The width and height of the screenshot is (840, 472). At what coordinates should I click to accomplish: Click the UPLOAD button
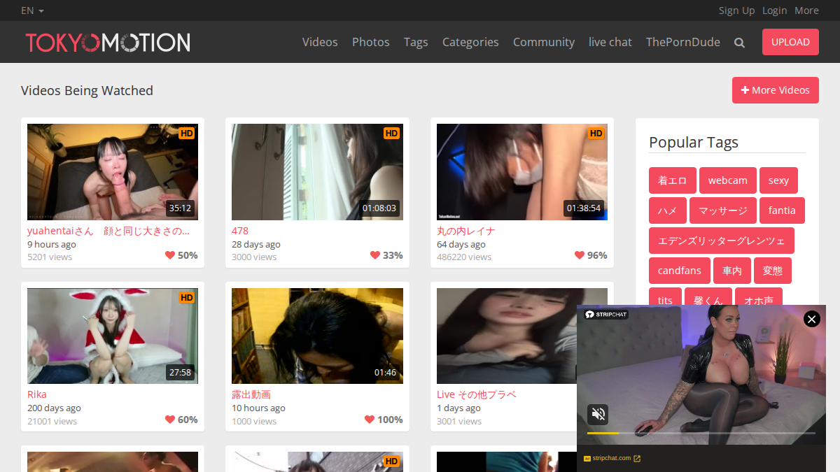(790, 42)
